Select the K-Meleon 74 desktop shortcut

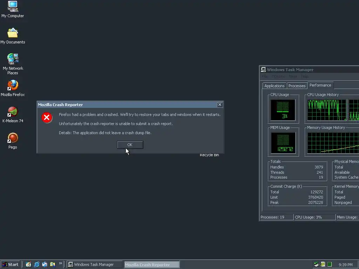13,115
